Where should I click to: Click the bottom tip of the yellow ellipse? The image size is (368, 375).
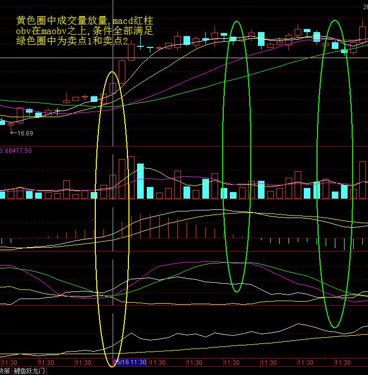click(113, 365)
